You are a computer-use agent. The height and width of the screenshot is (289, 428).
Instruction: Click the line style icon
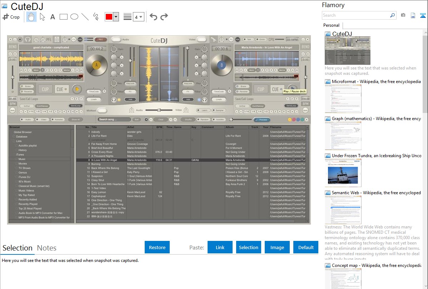click(128, 17)
